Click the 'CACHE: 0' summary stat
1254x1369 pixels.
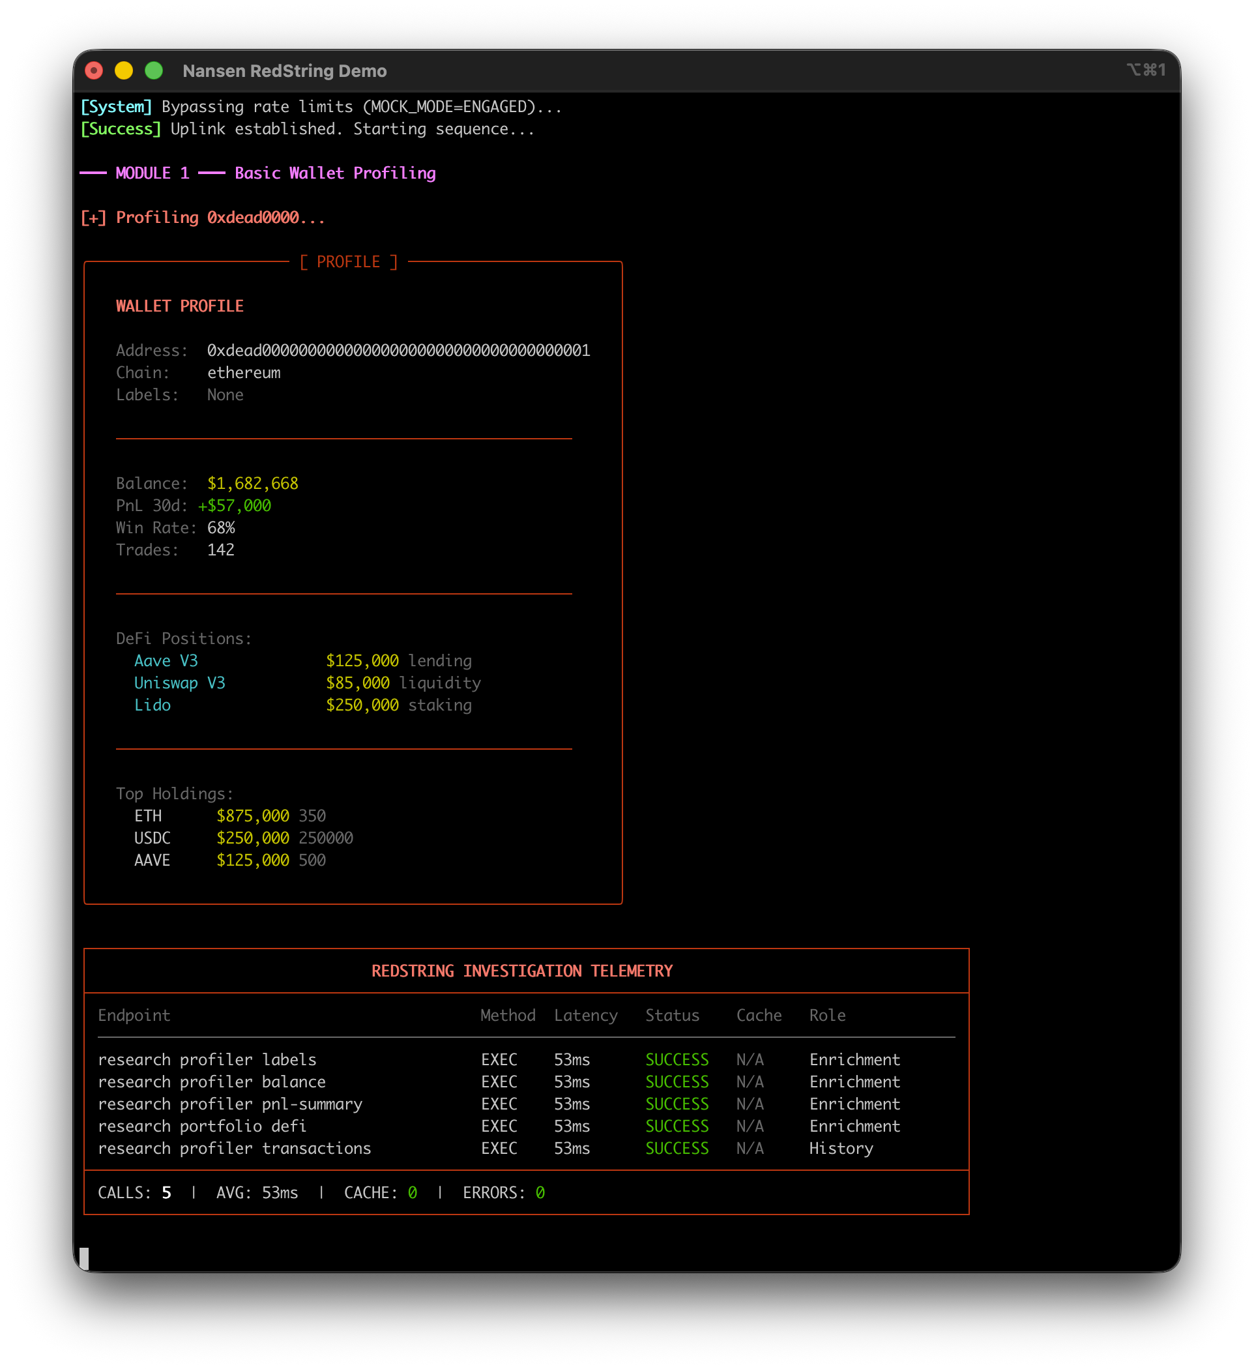click(381, 1193)
